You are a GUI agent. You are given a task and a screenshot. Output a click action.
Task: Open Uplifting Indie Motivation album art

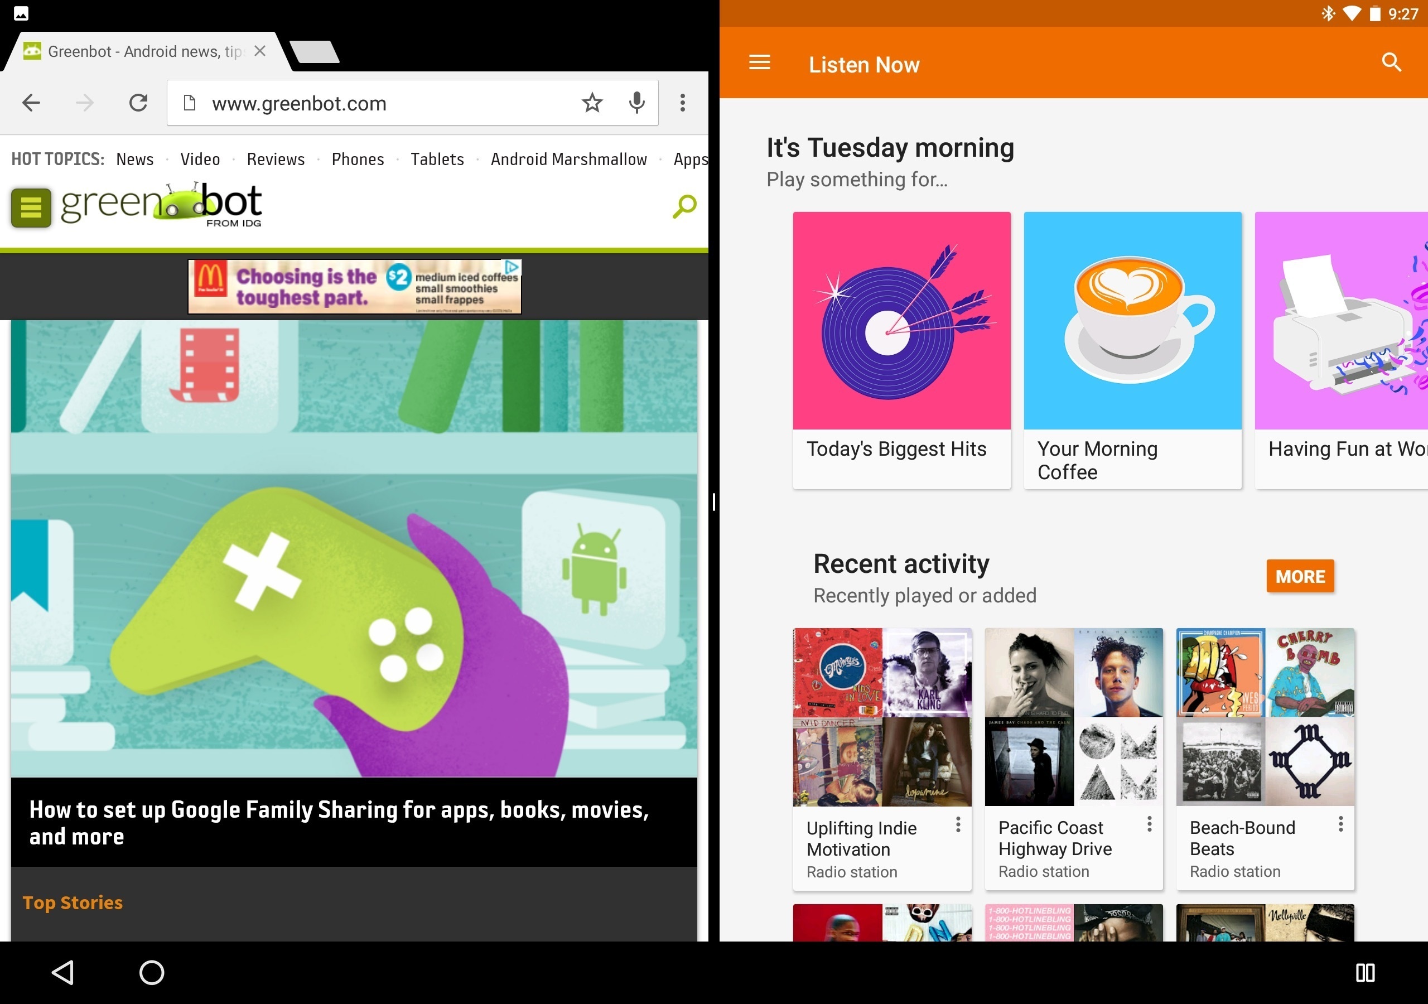882,717
